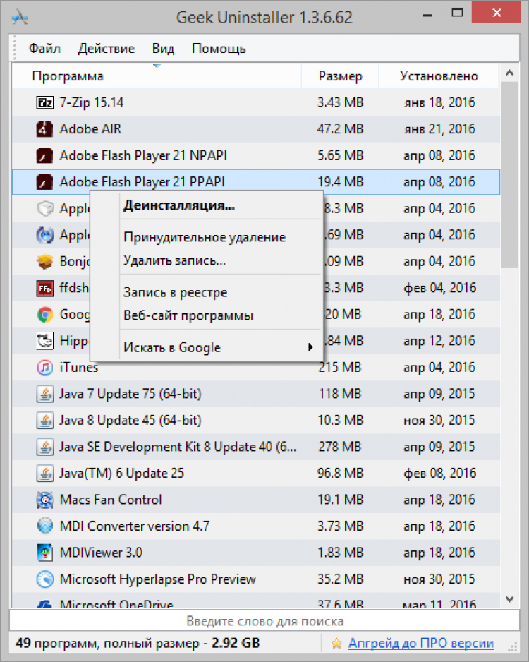Select Java 7 Update 75 (64-bit) name
529x662 pixels.
click(130, 394)
